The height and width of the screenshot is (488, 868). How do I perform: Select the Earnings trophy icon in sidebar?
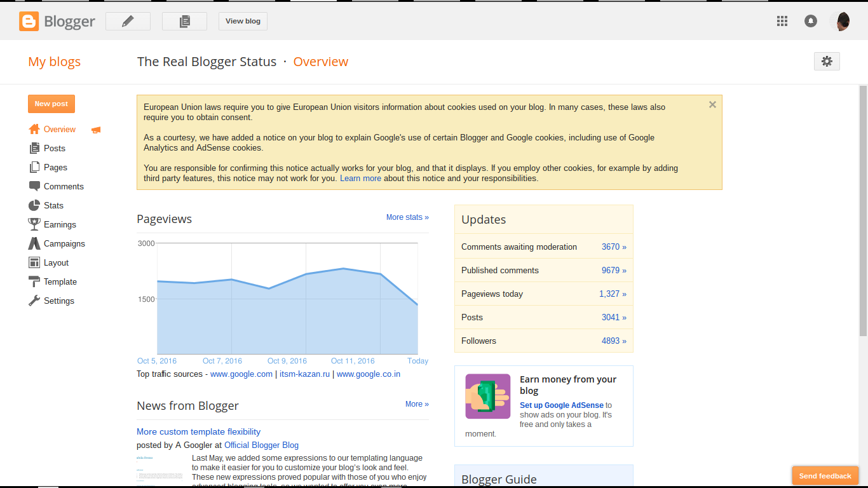[35, 224]
